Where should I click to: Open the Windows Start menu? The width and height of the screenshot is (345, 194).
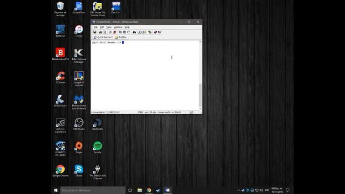[x=56, y=190]
